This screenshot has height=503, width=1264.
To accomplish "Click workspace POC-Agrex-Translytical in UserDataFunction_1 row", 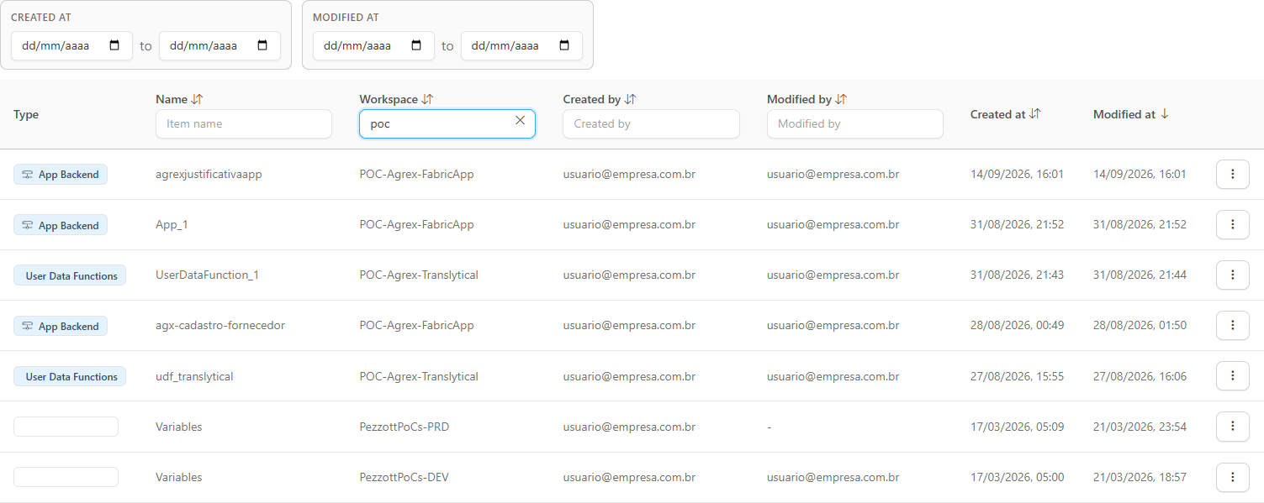I will click(x=419, y=275).
